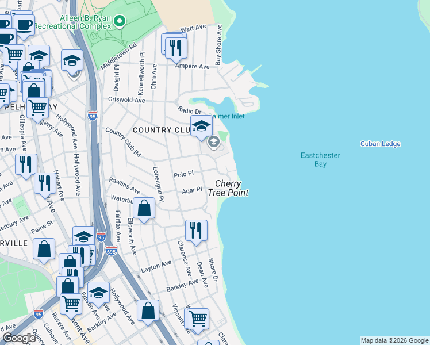Select the school marker near Edison Ave
The height and width of the screenshot is (345, 430).
(98, 293)
